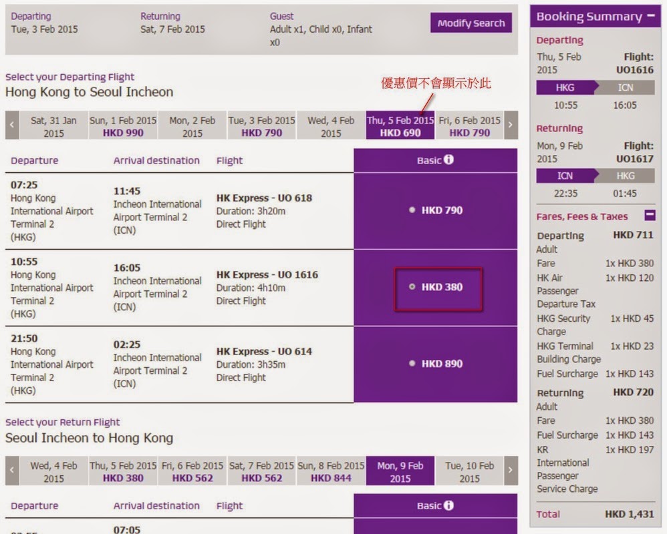
Task: Go to next departing dates arrow
Action: [511, 125]
